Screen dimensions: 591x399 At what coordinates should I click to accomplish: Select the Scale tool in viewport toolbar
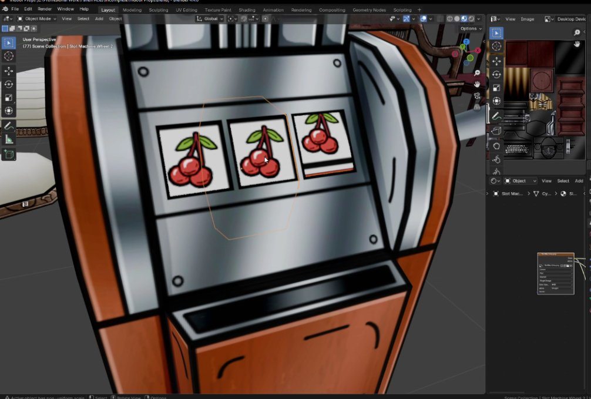9,98
